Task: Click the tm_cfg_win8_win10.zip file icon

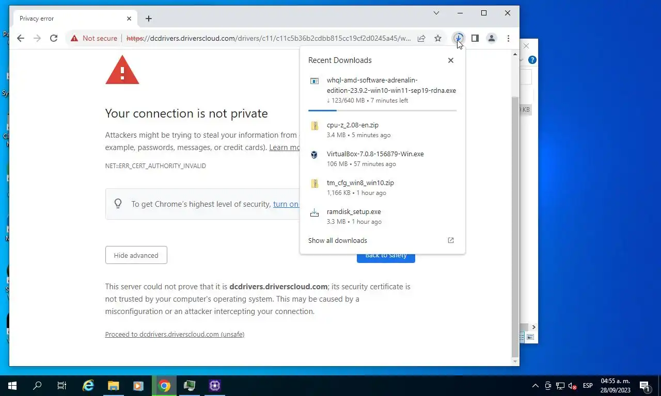Action: 314,184
